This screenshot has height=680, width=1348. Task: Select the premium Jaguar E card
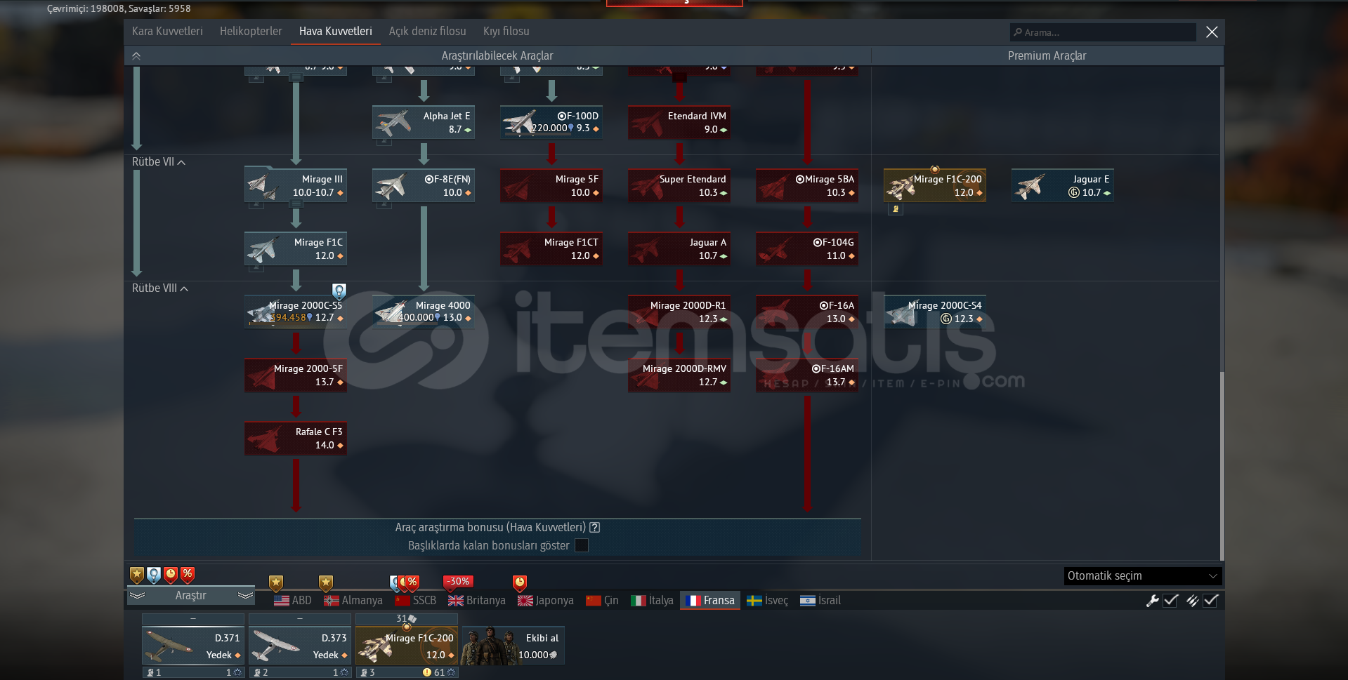pyautogui.click(x=1063, y=186)
